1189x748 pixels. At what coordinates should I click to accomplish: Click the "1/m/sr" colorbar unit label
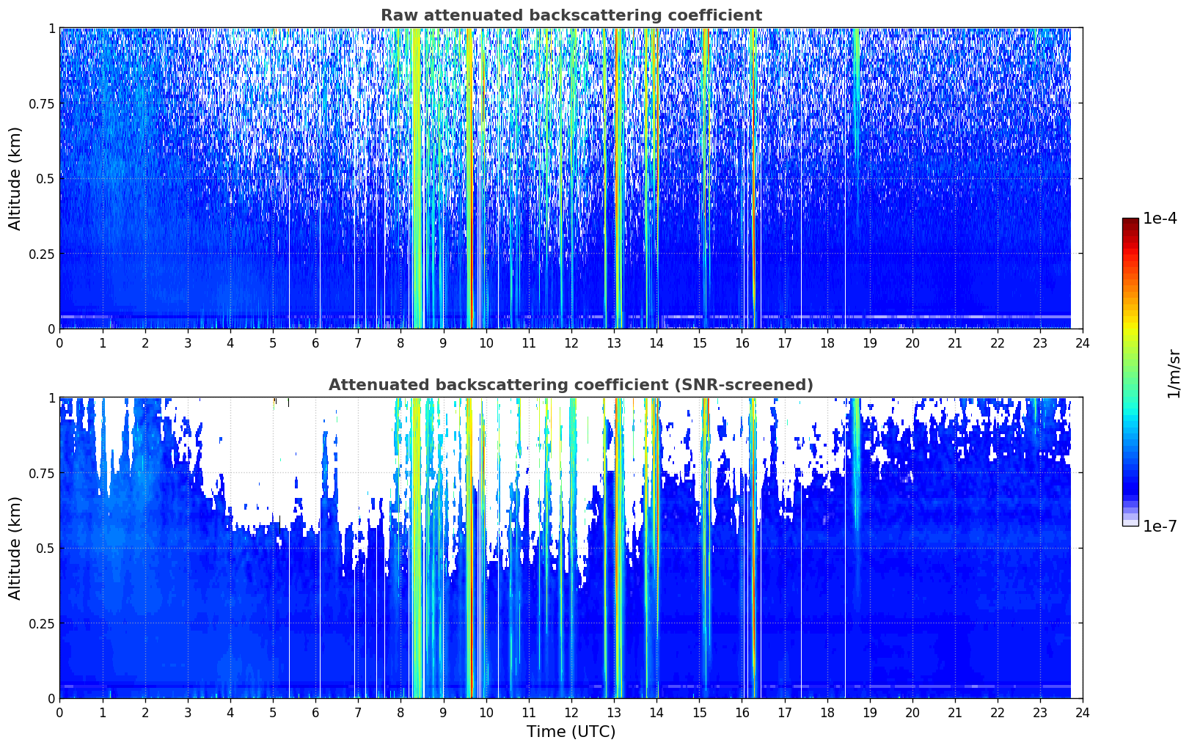pos(1174,373)
